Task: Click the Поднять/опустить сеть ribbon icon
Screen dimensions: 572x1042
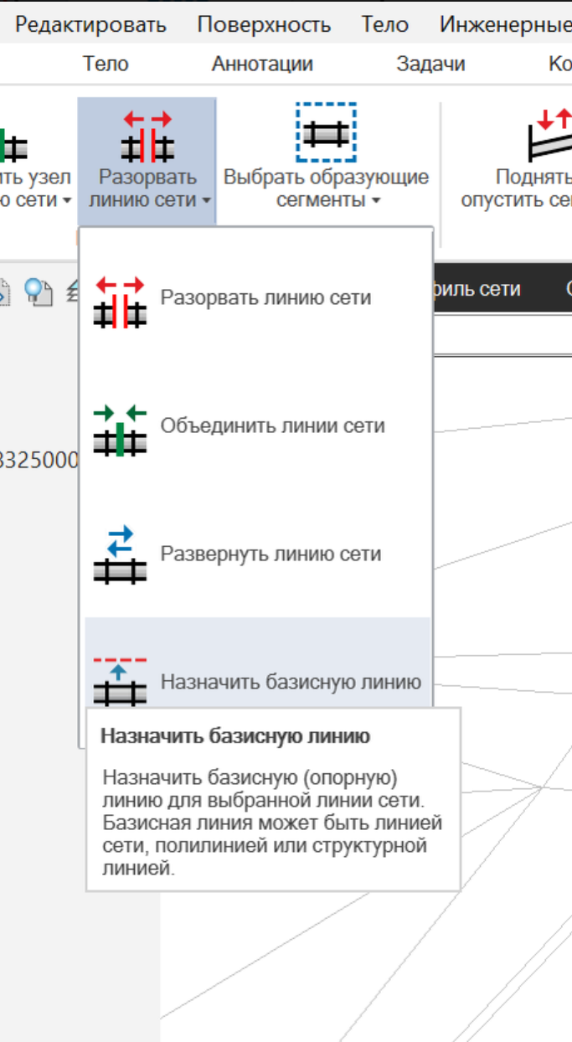Action: coord(551,134)
